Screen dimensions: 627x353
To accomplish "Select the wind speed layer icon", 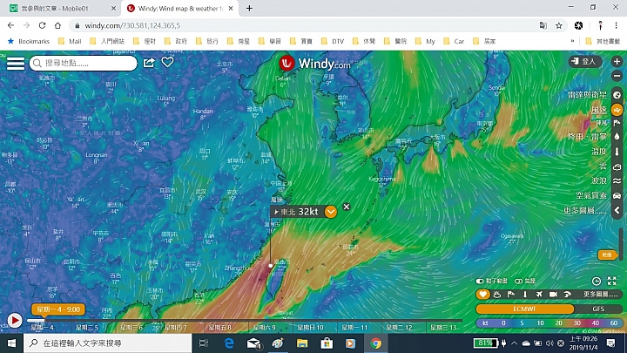I will 617,110.
